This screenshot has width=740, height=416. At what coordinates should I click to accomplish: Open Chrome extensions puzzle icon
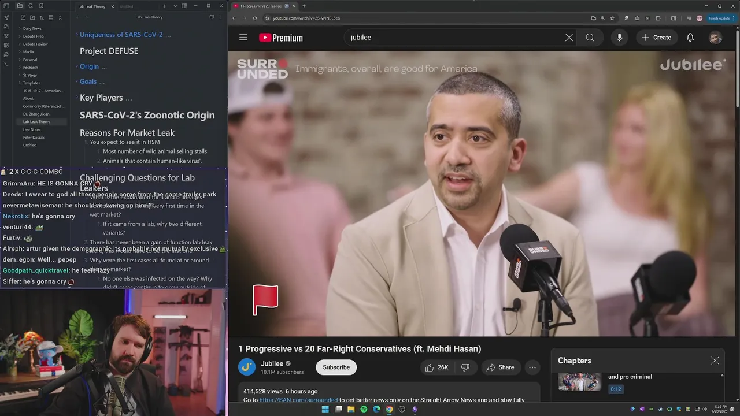[658, 18]
